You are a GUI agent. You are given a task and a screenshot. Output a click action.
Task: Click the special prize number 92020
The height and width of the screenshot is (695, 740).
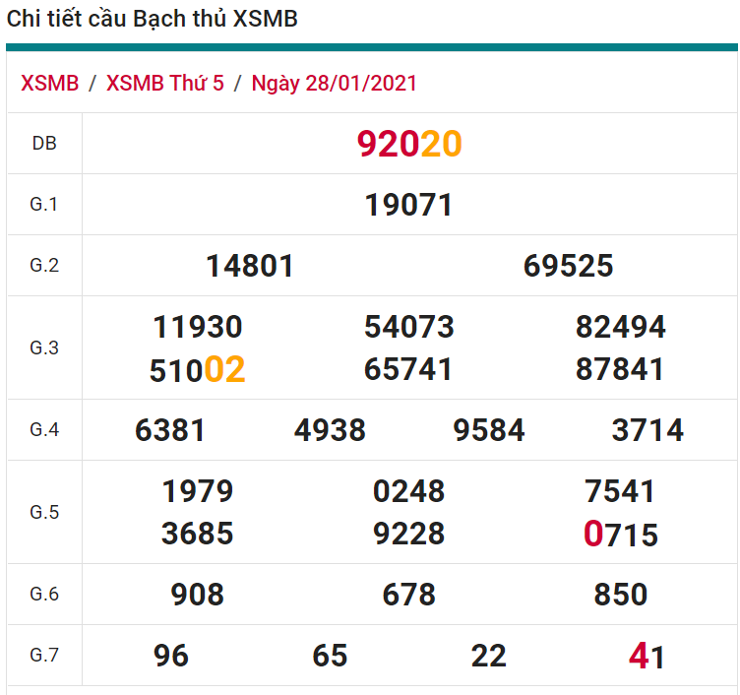(x=409, y=144)
